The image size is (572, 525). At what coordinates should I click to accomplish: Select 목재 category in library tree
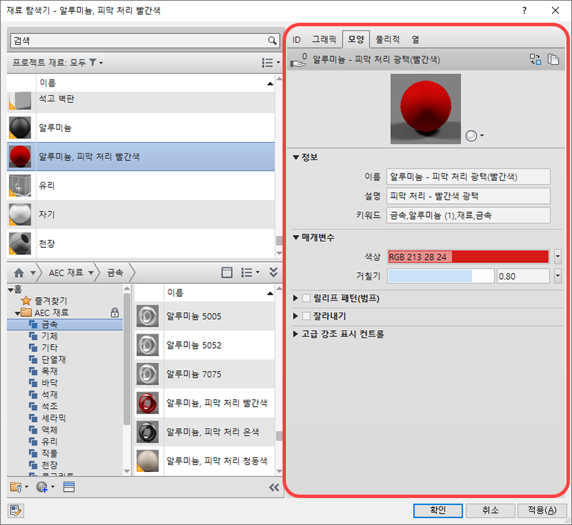tap(49, 371)
